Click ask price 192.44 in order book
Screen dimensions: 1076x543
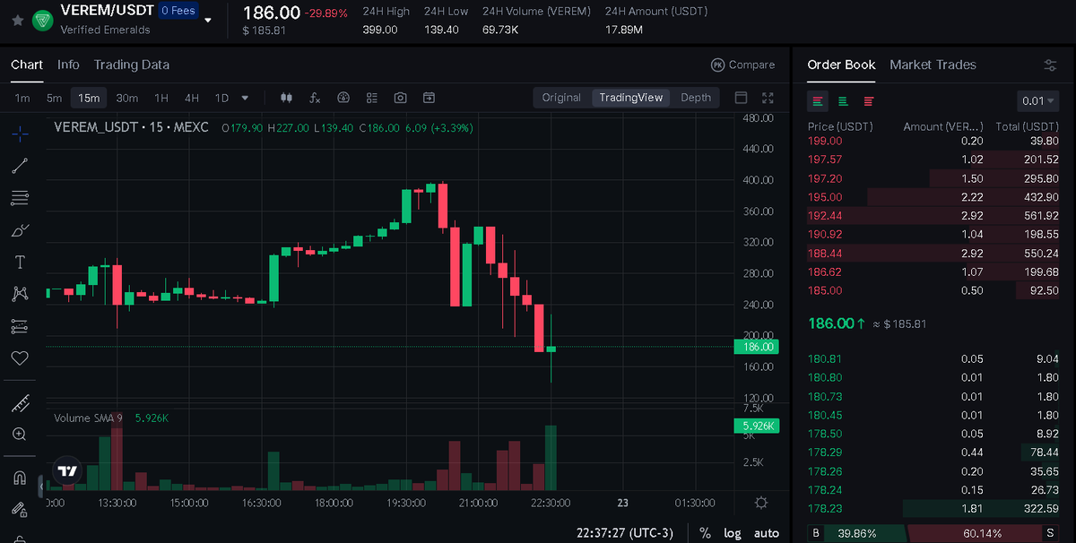(x=825, y=216)
